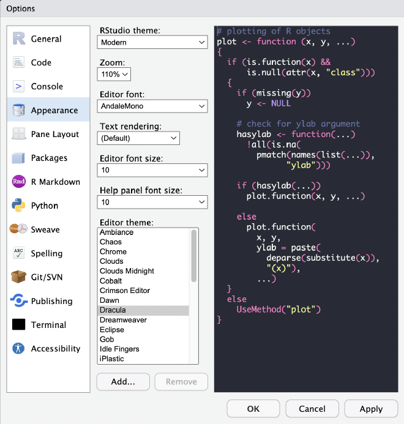Click the General R logo icon
Image resolution: width=404 pixels, height=424 pixels.
[19, 39]
